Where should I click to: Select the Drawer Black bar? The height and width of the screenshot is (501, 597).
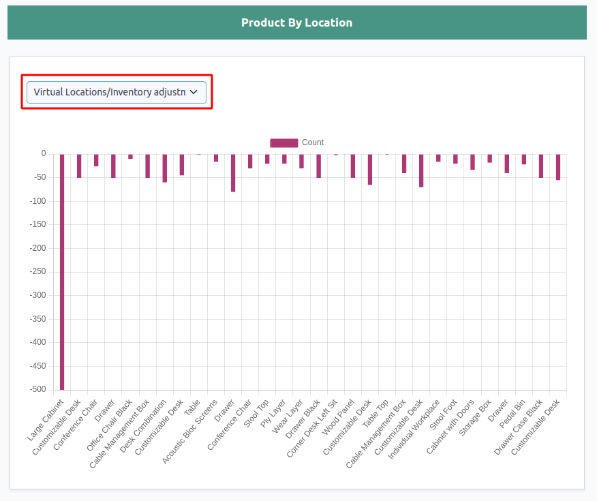tap(318, 166)
